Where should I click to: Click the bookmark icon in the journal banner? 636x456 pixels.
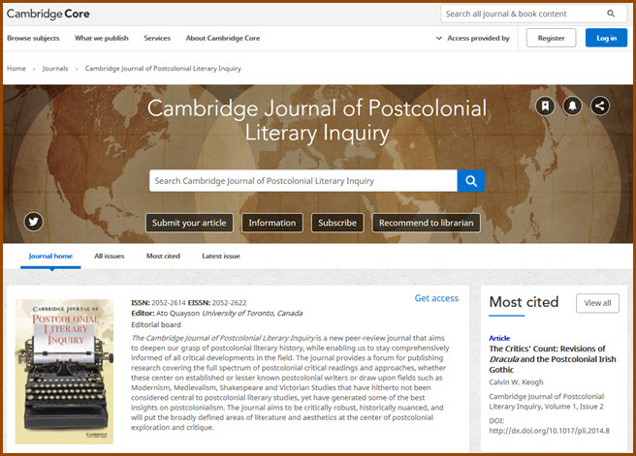(545, 106)
